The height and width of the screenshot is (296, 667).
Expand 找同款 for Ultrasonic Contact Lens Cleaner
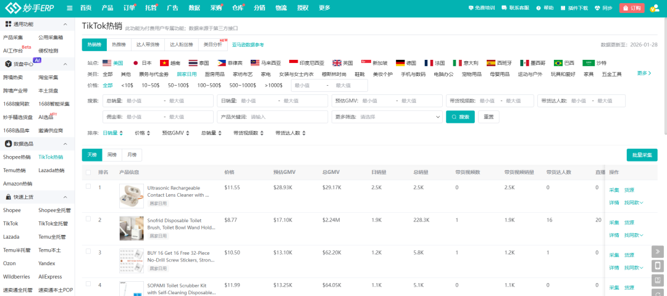click(634, 202)
